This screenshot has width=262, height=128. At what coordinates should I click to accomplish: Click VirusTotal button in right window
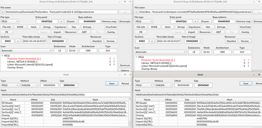245,27
